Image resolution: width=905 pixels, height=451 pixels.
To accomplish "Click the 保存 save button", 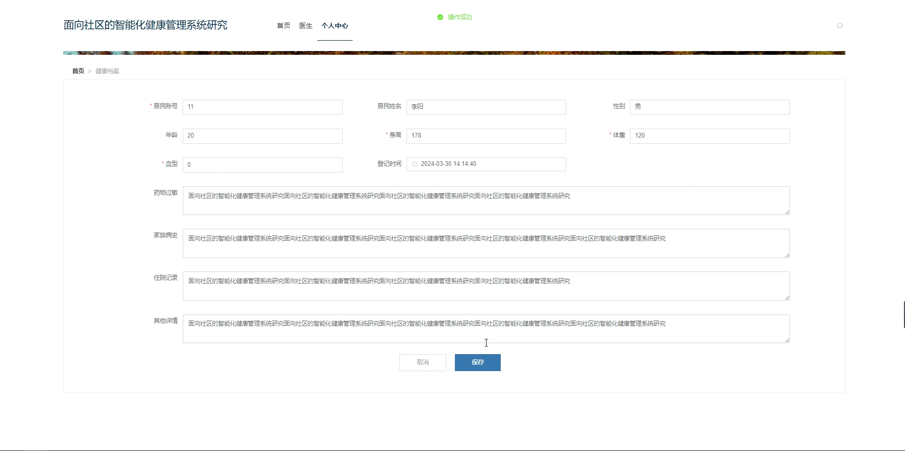I will tap(478, 363).
